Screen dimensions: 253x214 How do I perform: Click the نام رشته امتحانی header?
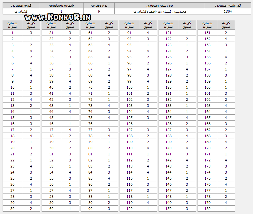pos(160,5)
